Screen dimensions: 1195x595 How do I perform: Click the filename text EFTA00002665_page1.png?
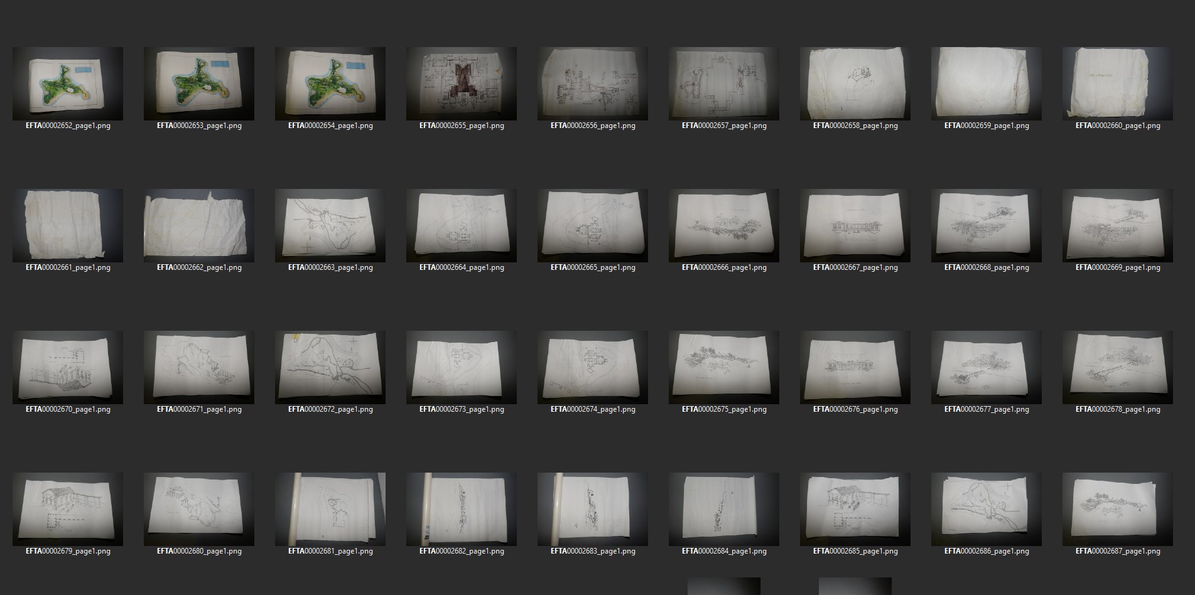point(593,267)
